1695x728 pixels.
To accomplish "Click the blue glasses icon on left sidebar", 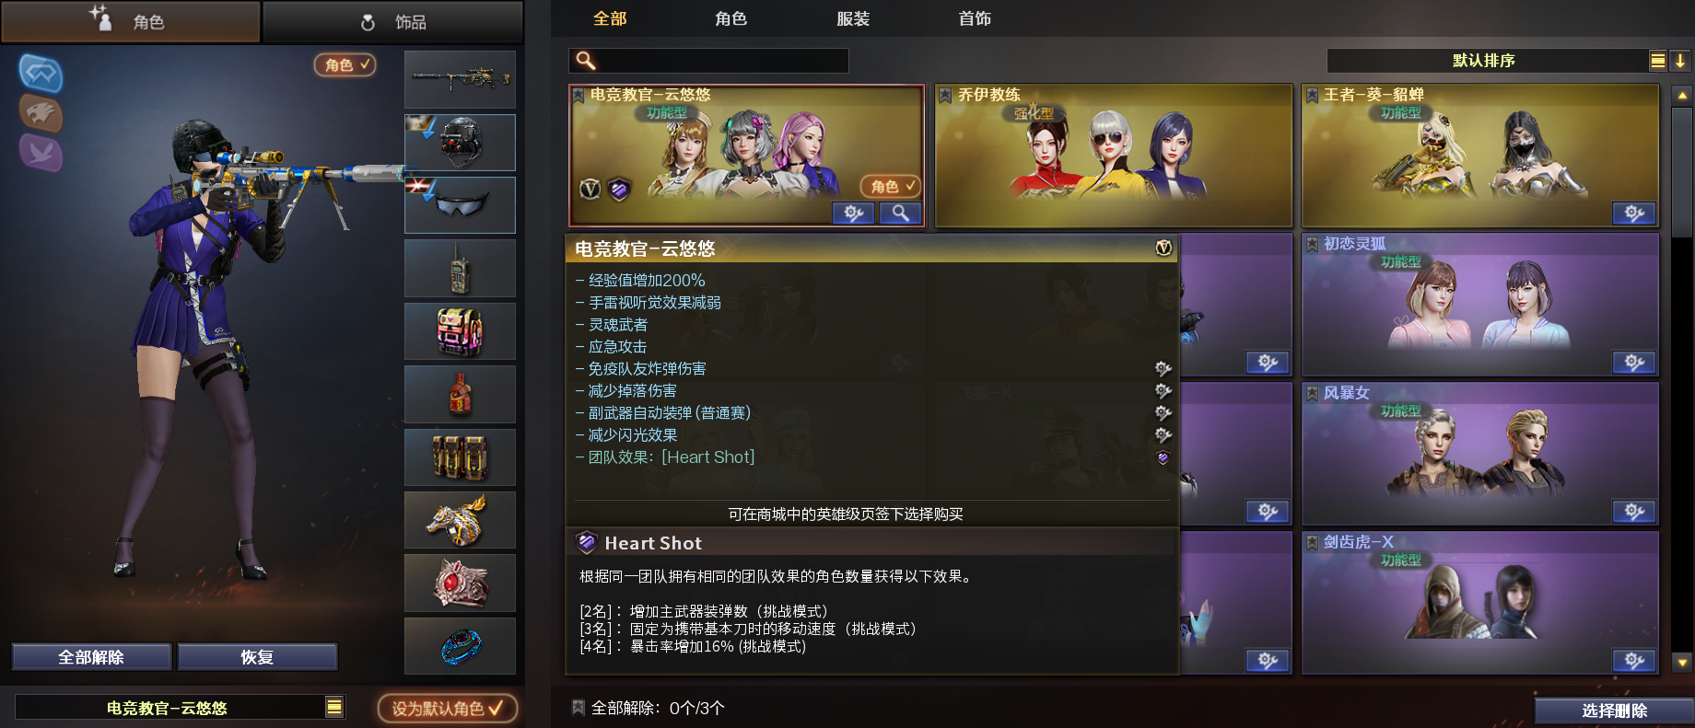I will tap(41, 74).
